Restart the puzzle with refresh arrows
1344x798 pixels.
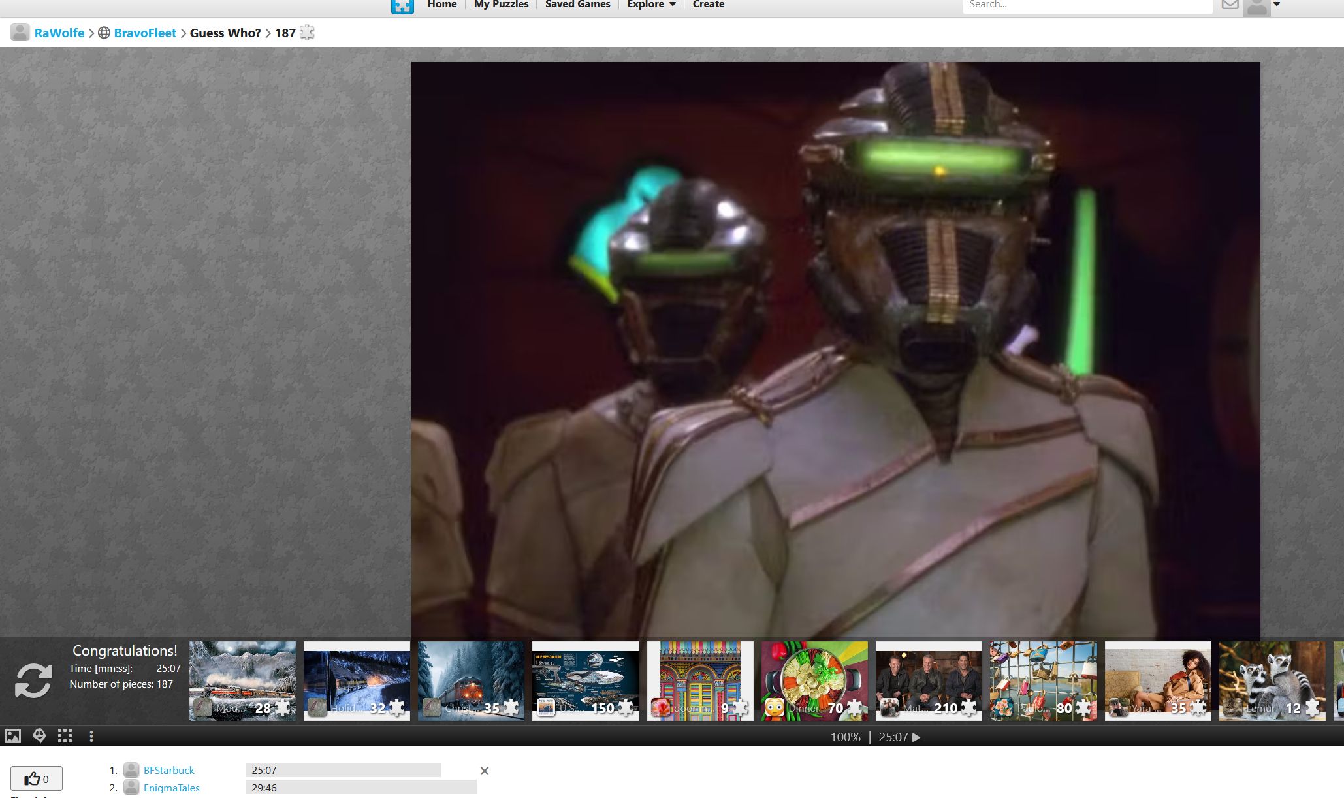[33, 680]
